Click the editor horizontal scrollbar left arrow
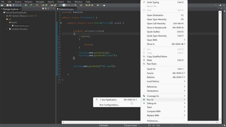This screenshot has width=226, height=127. click(x=63, y=122)
